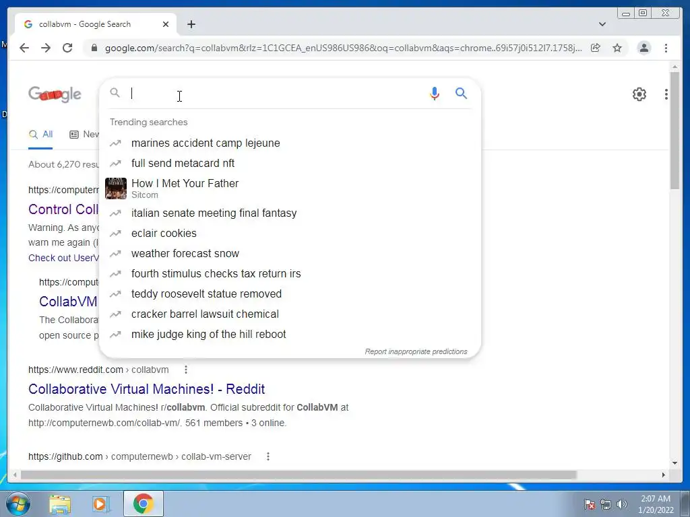The width and height of the screenshot is (690, 517).
Task: Open the volume speaker tray icon
Action: (x=621, y=504)
